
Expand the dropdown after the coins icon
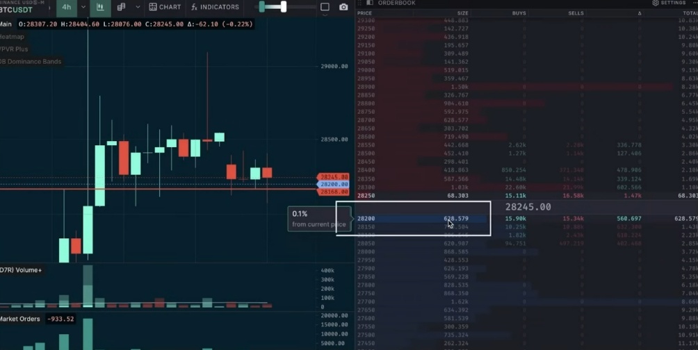pos(138,7)
